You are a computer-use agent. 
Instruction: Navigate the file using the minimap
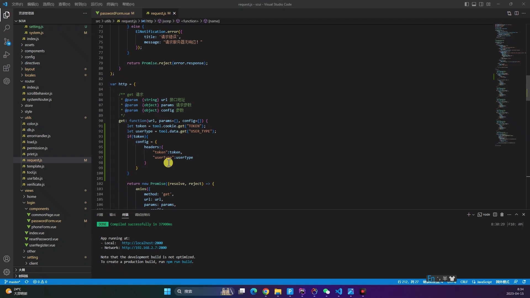(508, 83)
